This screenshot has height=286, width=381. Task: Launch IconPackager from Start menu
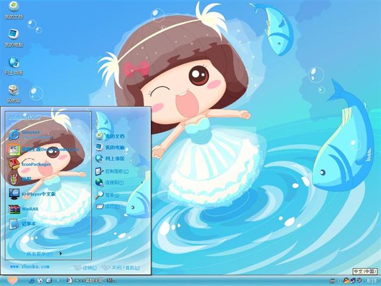click(30, 164)
